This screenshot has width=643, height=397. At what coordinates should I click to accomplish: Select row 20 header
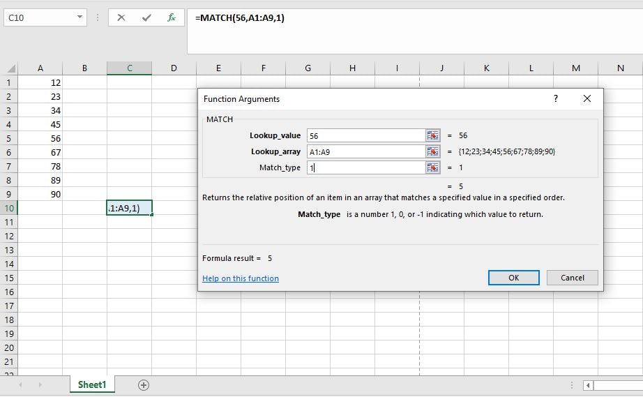(9, 347)
